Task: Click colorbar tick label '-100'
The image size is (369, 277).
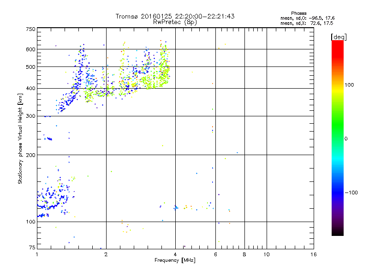Action: [x=351, y=193]
